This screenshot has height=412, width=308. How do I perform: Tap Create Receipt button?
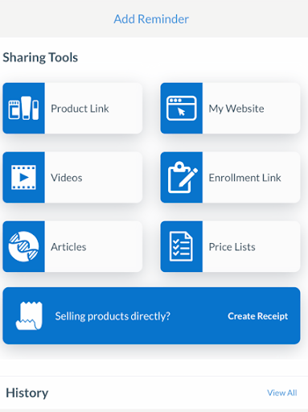258,316
